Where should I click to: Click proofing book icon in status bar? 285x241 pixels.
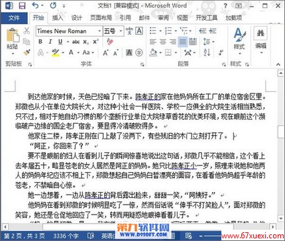click(x=91, y=236)
